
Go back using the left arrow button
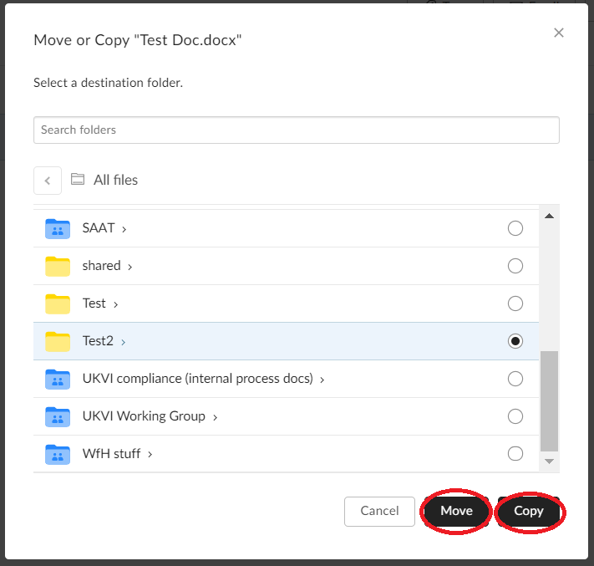point(48,181)
